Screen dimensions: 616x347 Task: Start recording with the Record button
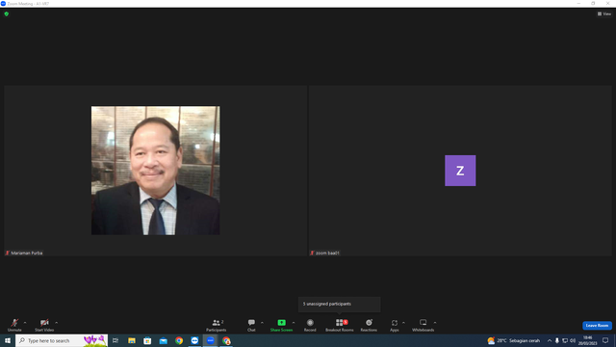click(x=310, y=325)
